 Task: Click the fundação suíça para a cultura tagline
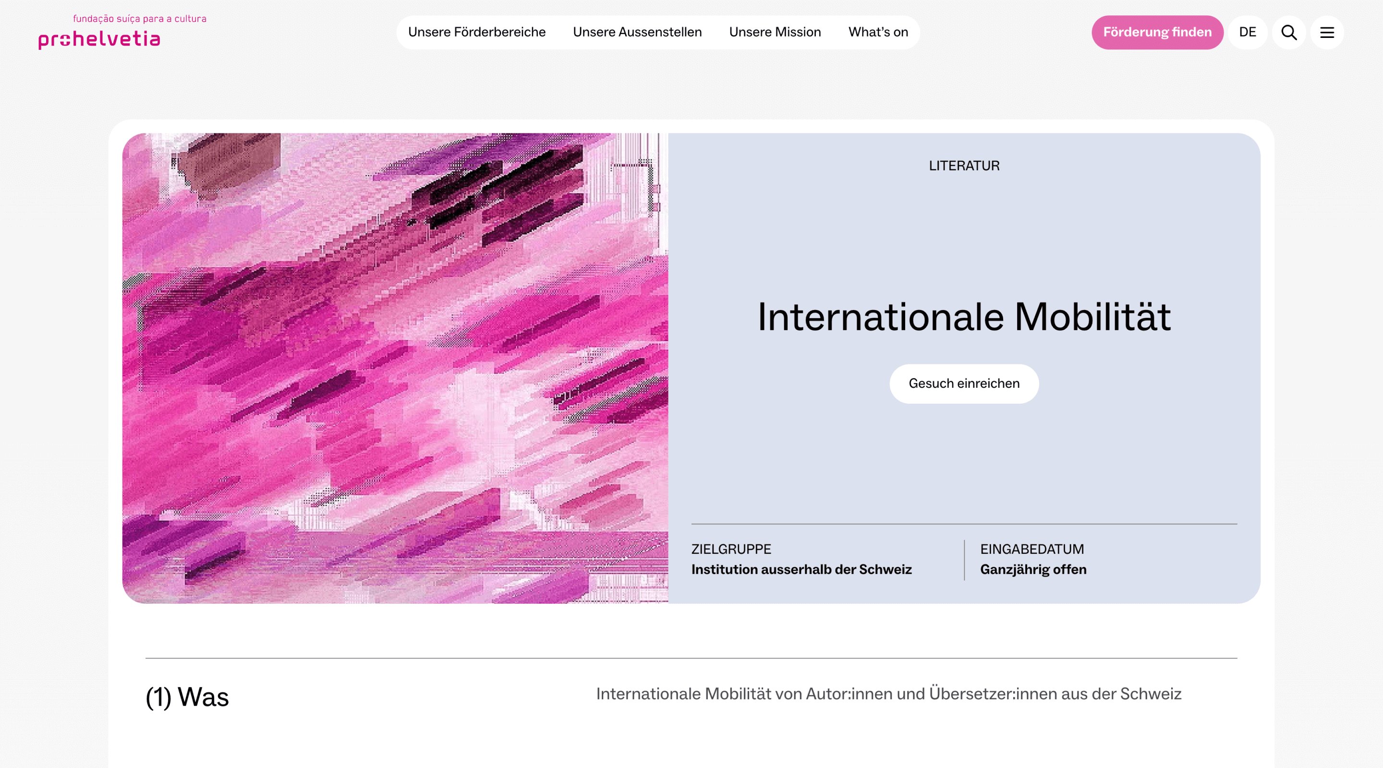pyautogui.click(x=140, y=19)
